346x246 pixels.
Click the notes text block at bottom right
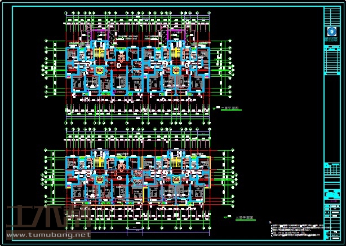click(296, 230)
